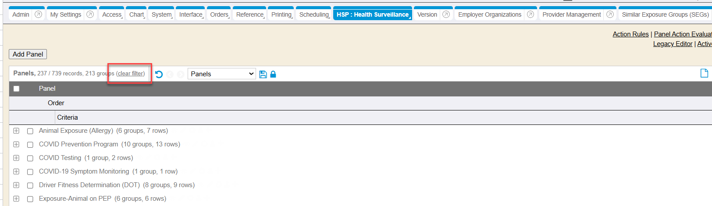Open the Legacy Editor link

click(x=673, y=44)
